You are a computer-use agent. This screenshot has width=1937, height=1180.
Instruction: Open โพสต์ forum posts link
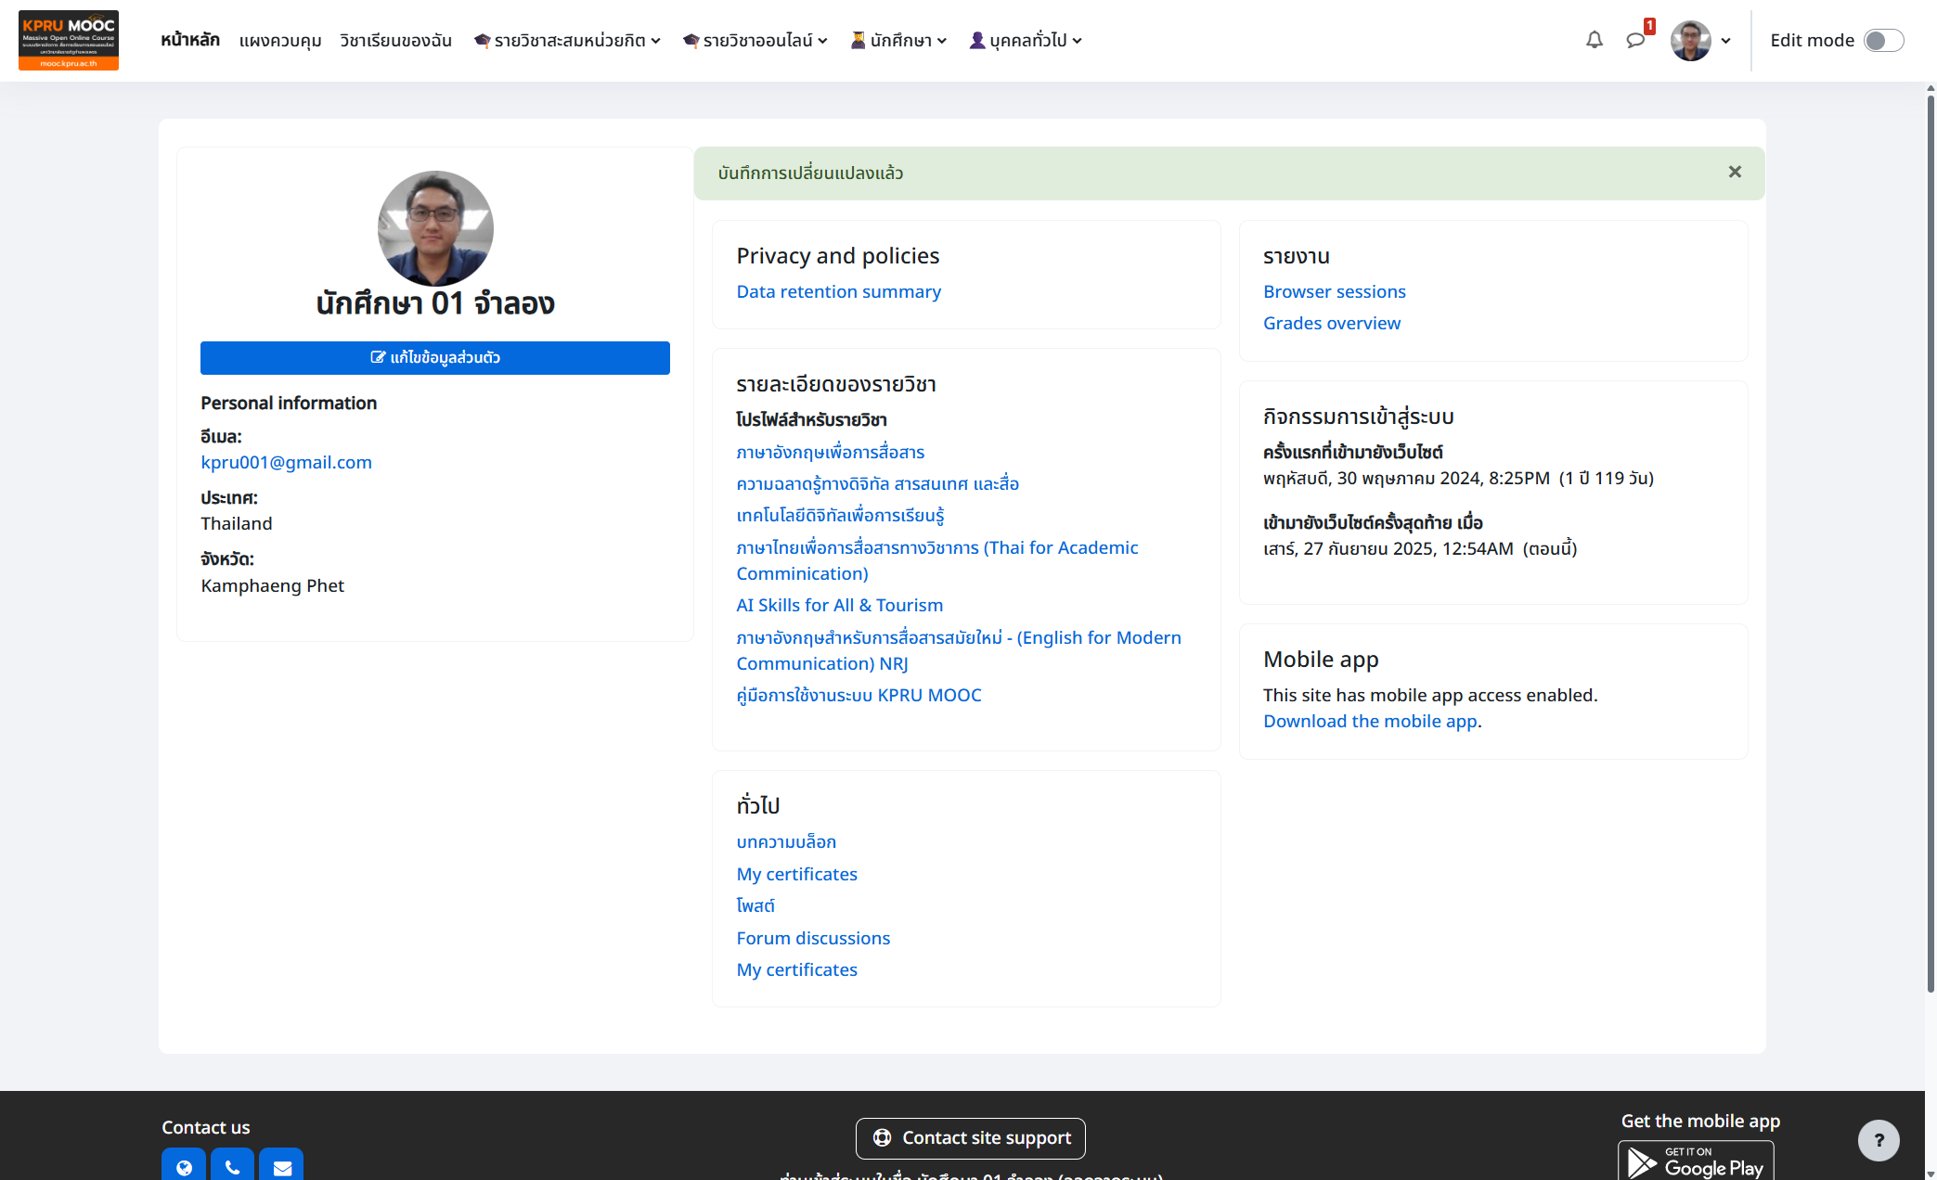tap(755, 905)
